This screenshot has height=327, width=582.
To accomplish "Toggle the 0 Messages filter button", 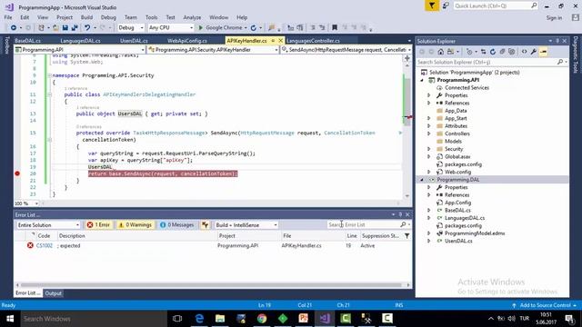I will [177, 224].
